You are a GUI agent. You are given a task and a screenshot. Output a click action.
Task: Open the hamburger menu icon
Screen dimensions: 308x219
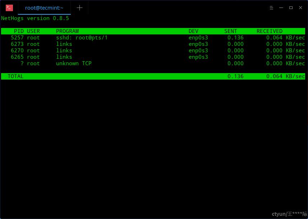[271, 8]
